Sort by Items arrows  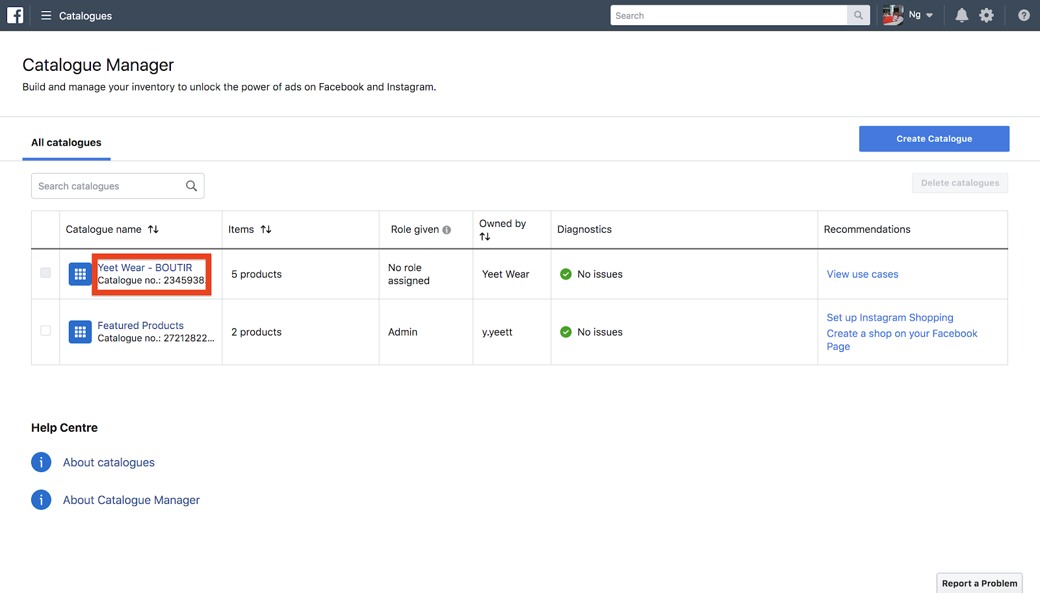pyautogui.click(x=266, y=230)
